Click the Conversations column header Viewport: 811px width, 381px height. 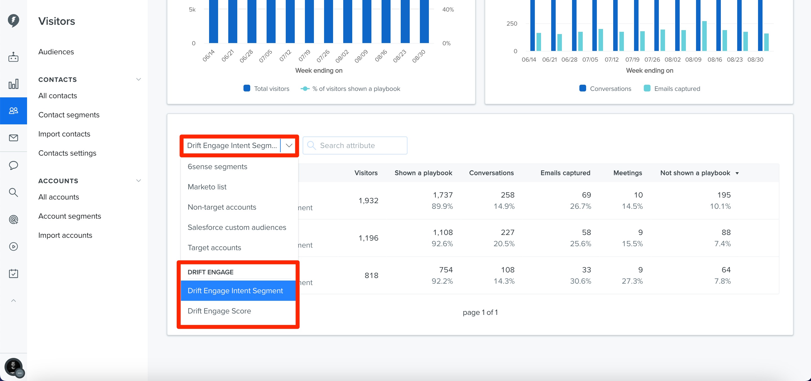click(491, 173)
